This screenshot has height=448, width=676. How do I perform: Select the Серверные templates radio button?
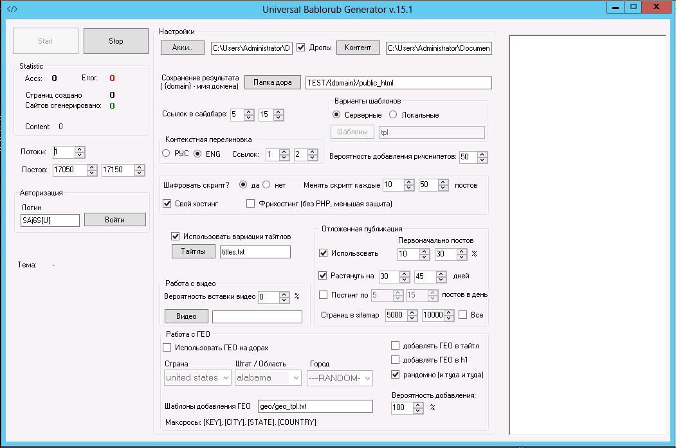pyautogui.click(x=336, y=114)
